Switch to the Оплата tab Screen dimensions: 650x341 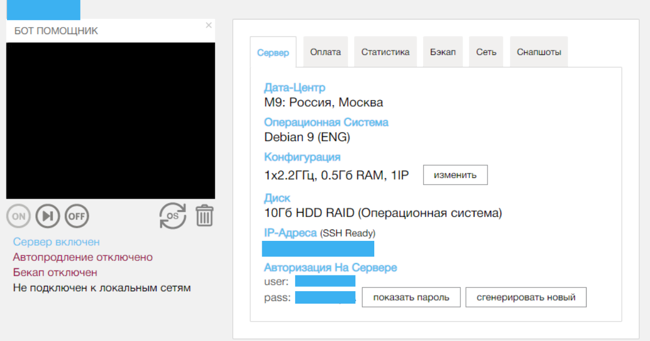(325, 51)
